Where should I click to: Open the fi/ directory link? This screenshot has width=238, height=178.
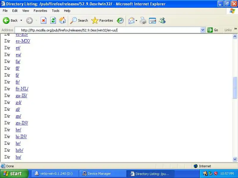tap(17, 75)
